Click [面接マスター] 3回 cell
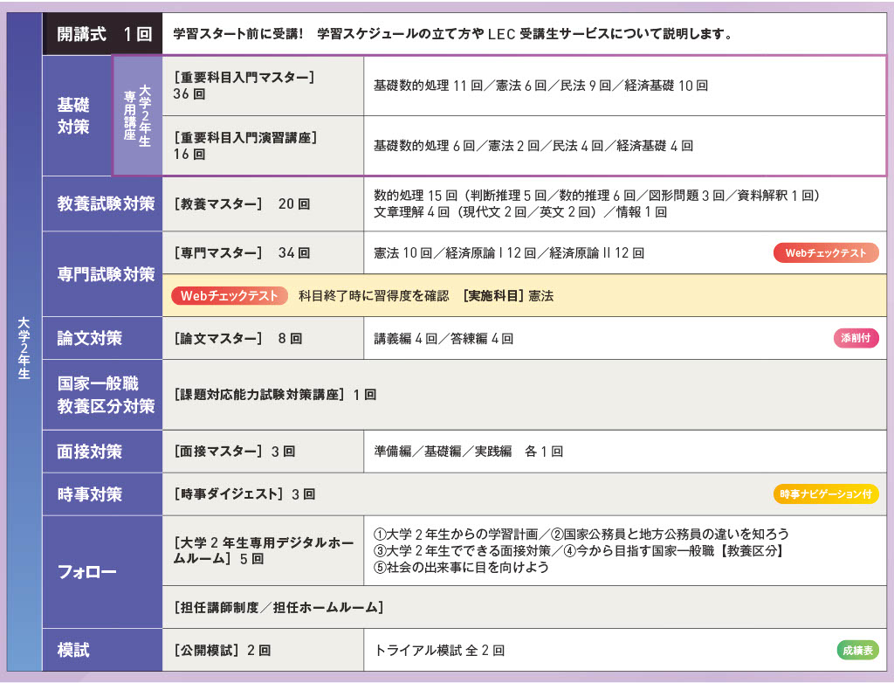 pyautogui.click(x=263, y=452)
